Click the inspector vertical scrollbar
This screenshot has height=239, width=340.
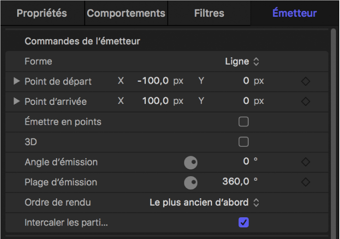point(334,113)
